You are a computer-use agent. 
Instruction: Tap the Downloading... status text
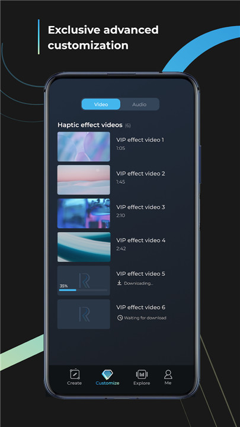click(x=139, y=283)
